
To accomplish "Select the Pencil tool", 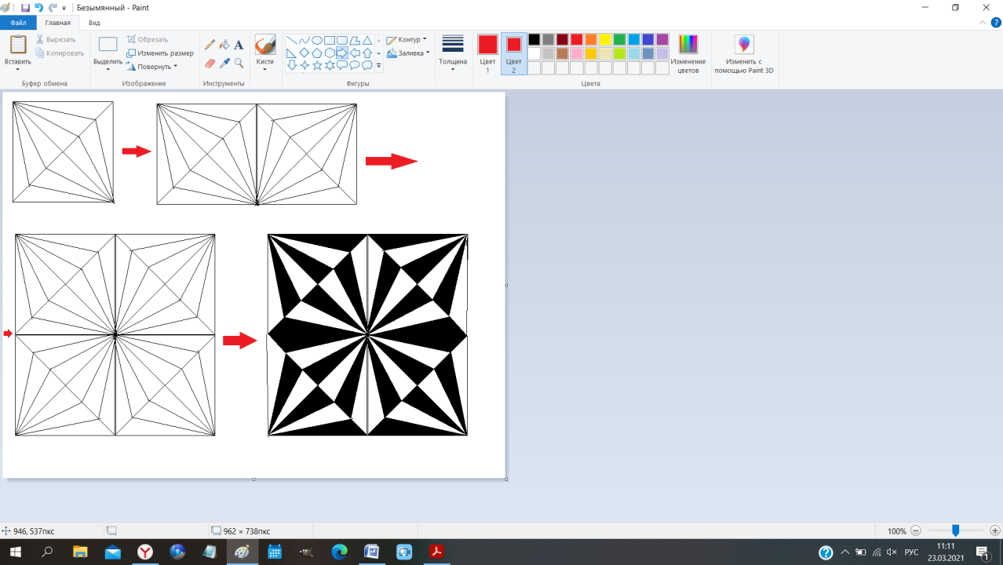I will point(210,46).
